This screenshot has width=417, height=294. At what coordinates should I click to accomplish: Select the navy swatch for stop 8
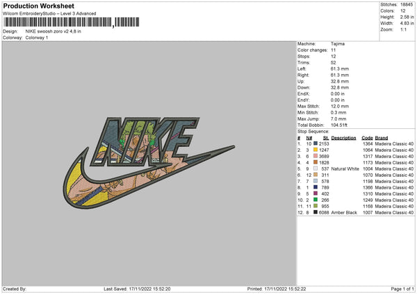316,187
